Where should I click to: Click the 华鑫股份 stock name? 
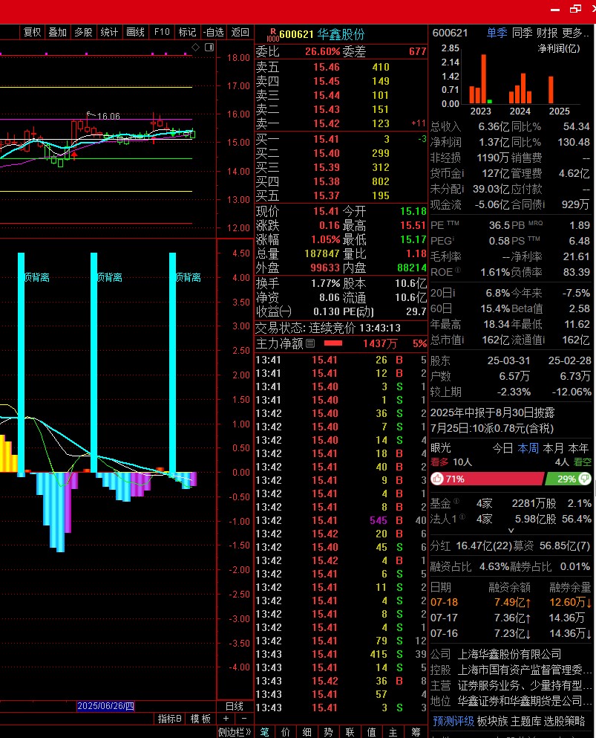[x=341, y=34]
